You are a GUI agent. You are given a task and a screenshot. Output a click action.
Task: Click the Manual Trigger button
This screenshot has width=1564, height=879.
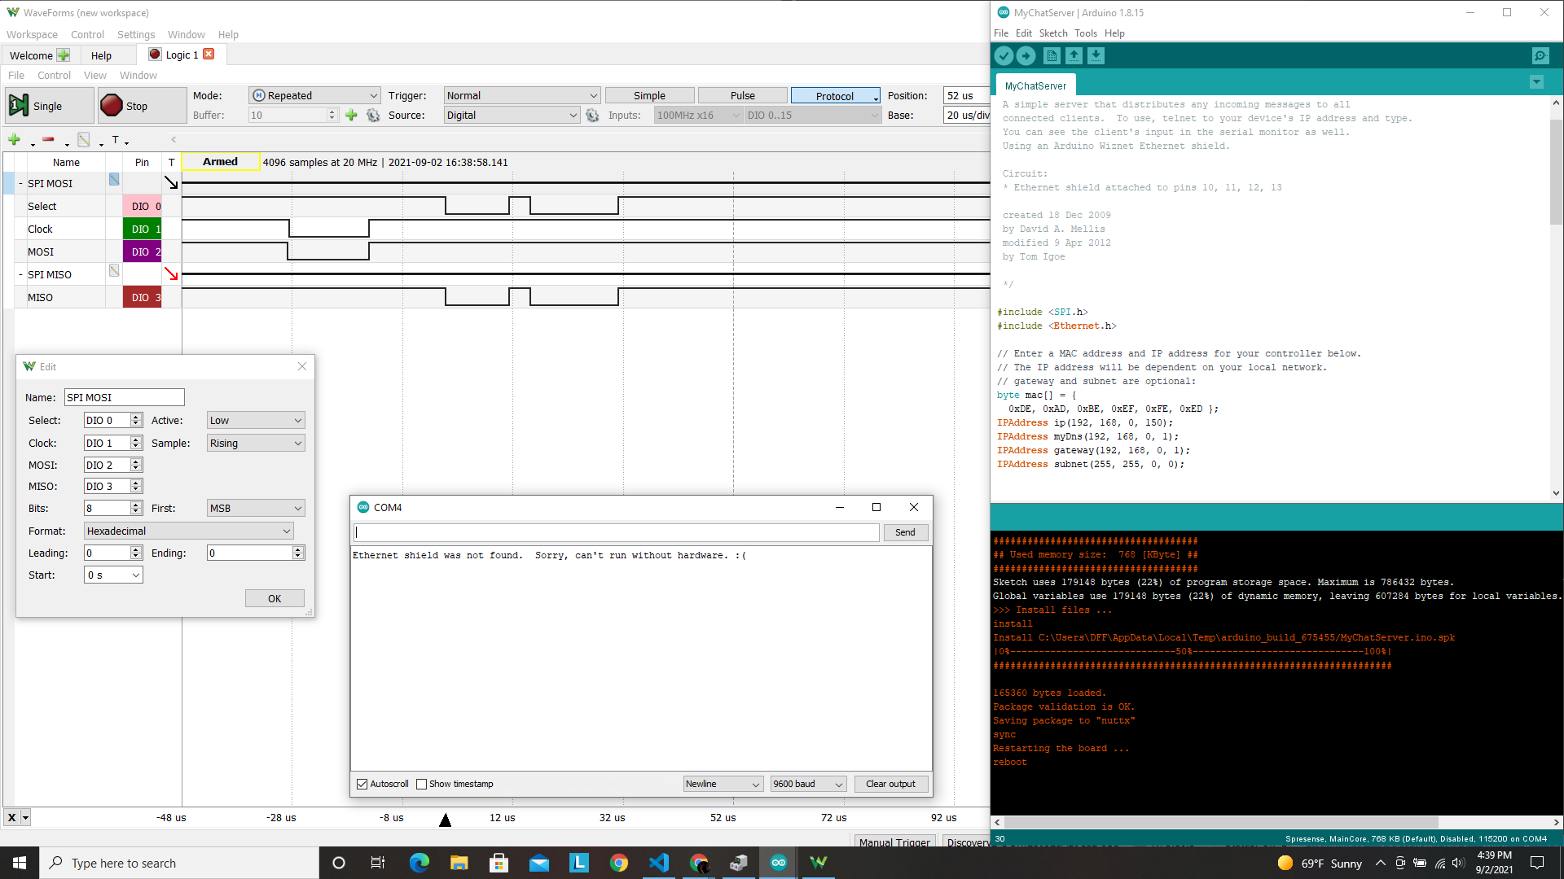(894, 842)
